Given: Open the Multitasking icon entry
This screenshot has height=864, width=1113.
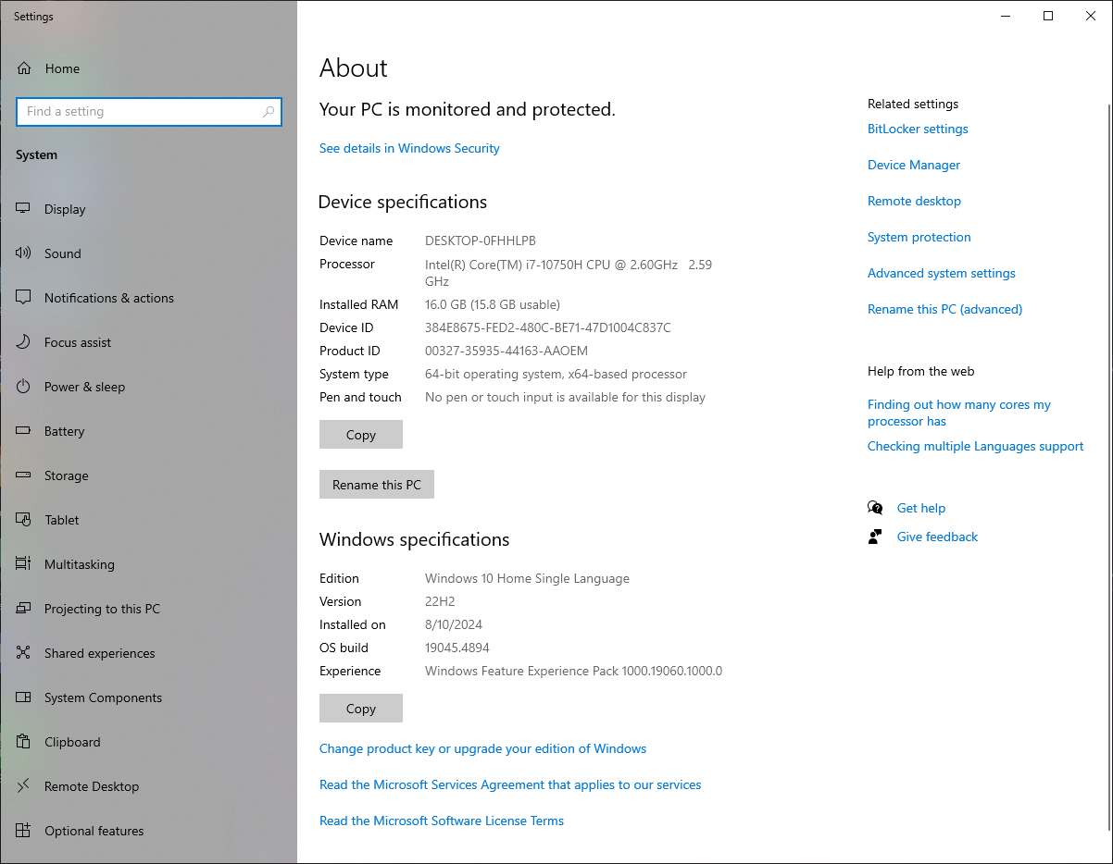Looking at the screenshot, I should pos(24,564).
